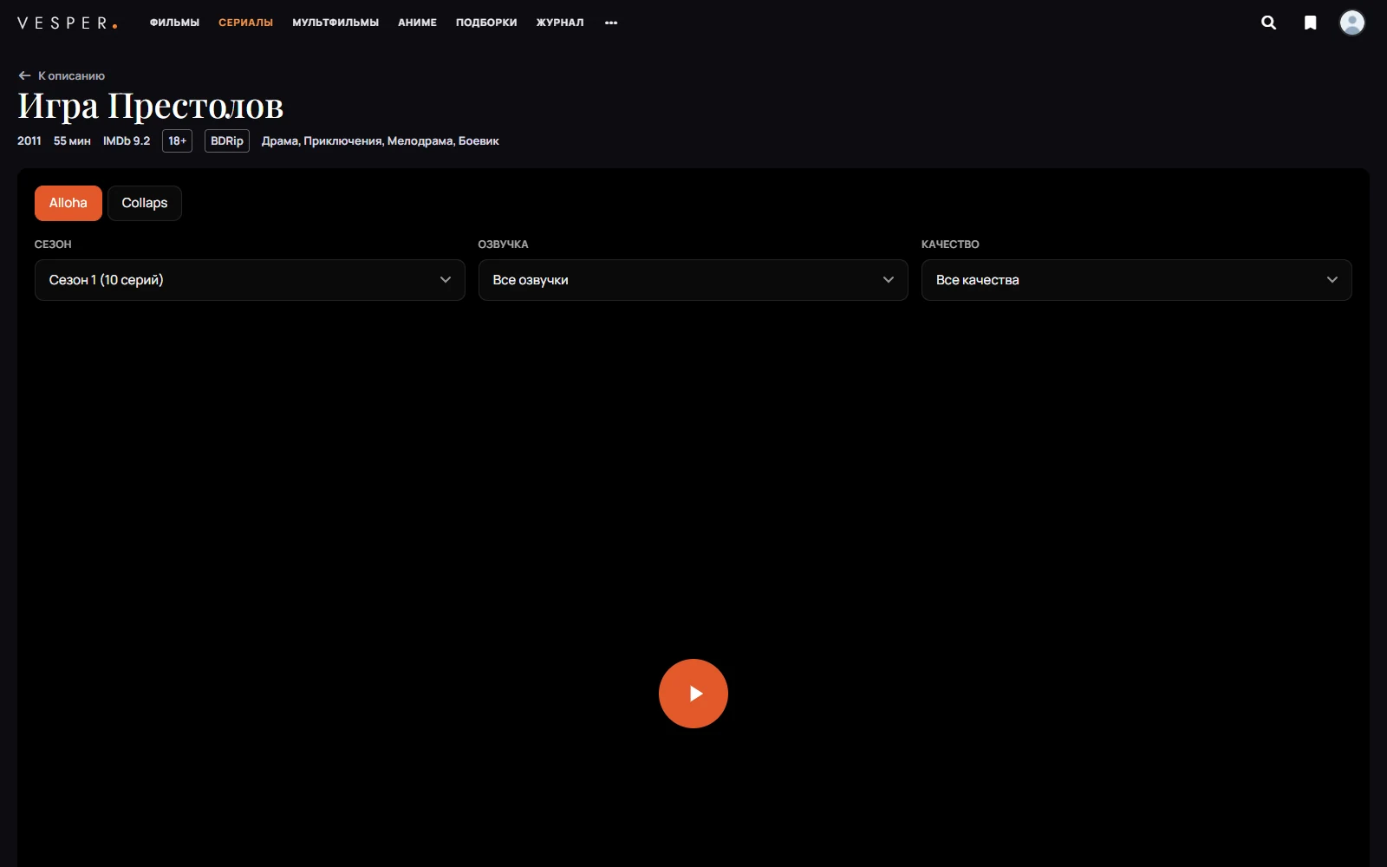The height and width of the screenshot is (867, 1387).
Task: Go back via 'К описанию' link
Action: tap(62, 75)
